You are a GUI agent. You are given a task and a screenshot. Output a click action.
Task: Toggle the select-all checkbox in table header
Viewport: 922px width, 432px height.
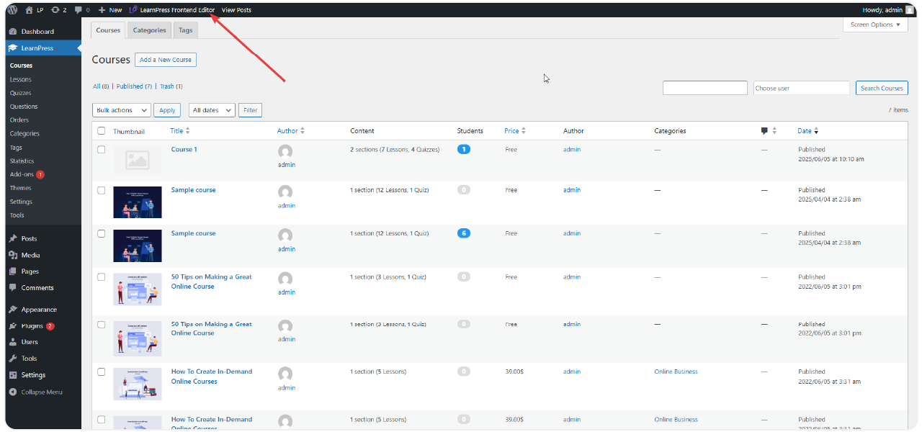point(102,131)
